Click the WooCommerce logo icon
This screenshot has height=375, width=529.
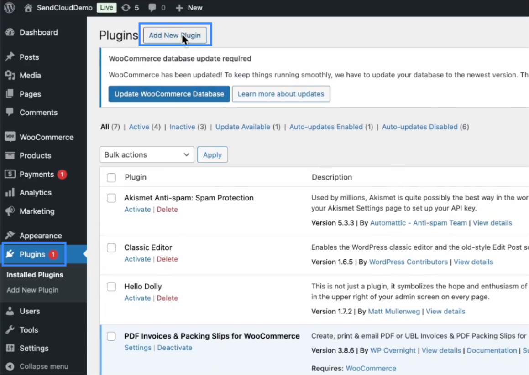pos(10,137)
